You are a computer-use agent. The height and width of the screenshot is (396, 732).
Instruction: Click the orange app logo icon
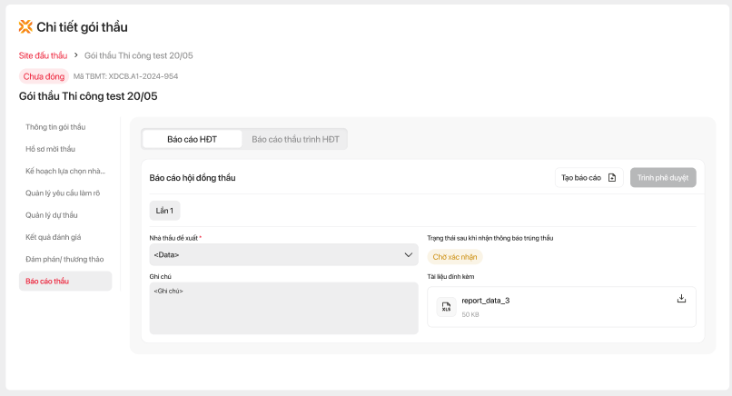[25, 26]
